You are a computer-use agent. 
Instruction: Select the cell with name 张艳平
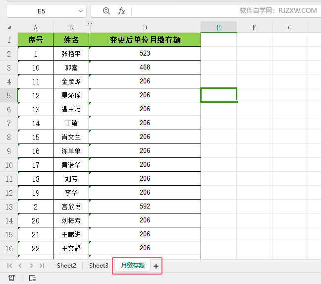click(x=71, y=54)
